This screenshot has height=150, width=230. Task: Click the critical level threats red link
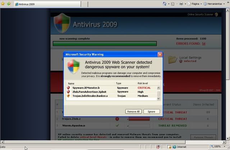pyautogui.click(x=93, y=137)
